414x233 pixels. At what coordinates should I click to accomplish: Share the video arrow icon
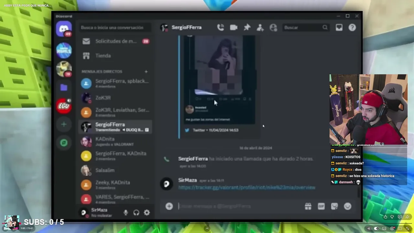pos(407,217)
